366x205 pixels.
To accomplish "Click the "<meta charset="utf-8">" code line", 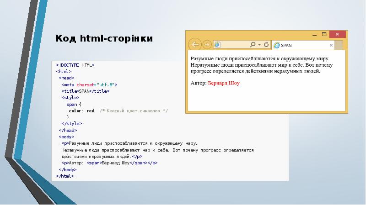I will pos(89,85).
